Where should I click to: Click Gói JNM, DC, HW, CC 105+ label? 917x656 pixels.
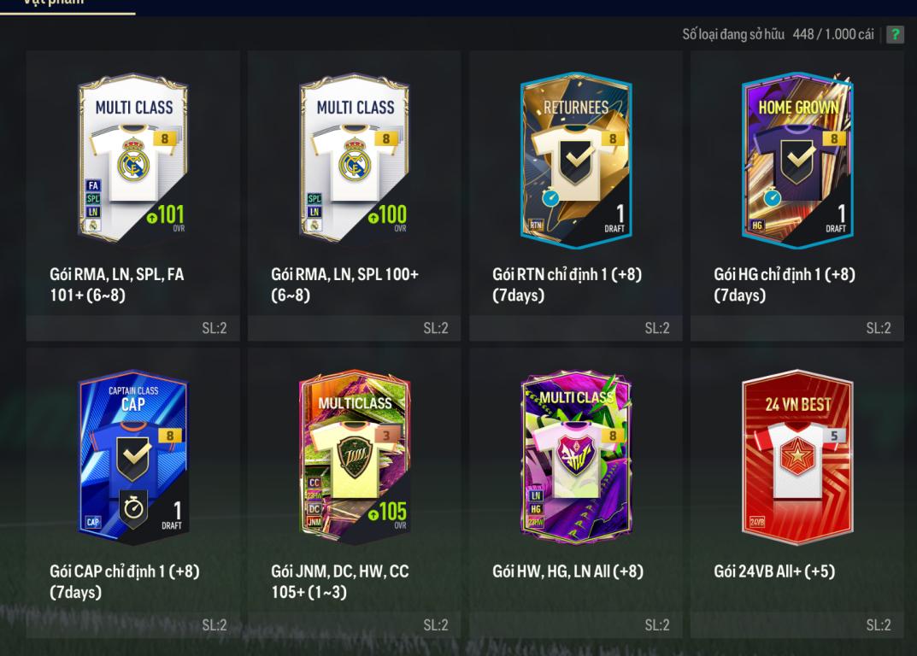click(x=340, y=581)
